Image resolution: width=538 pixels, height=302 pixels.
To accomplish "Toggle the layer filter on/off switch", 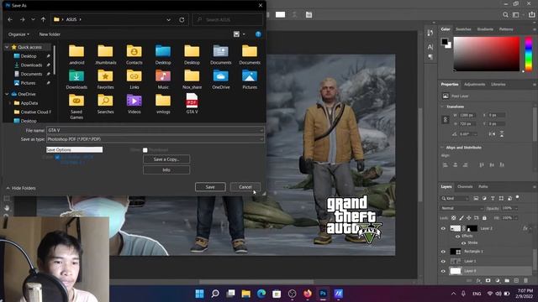I will (x=518, y=197).
